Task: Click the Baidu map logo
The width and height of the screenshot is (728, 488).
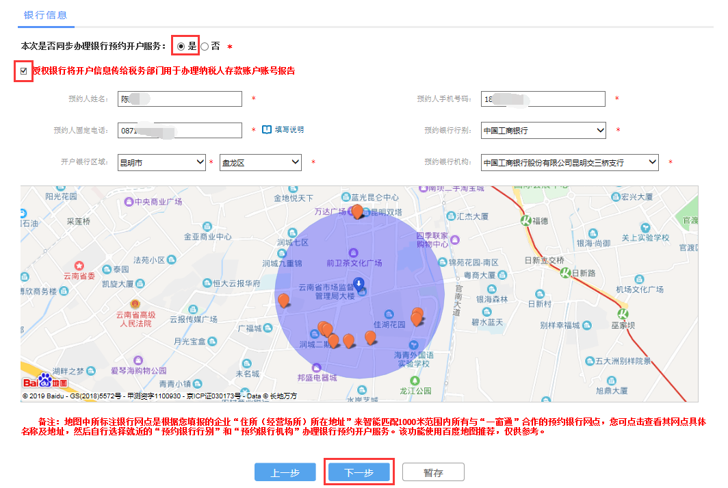Action: pyautogui.click(x=45, y=381)
